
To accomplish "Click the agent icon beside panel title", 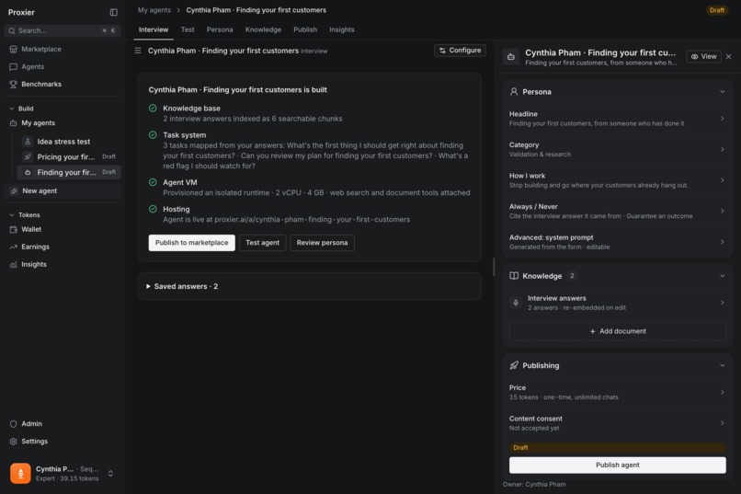I will (x=511, y=57).
